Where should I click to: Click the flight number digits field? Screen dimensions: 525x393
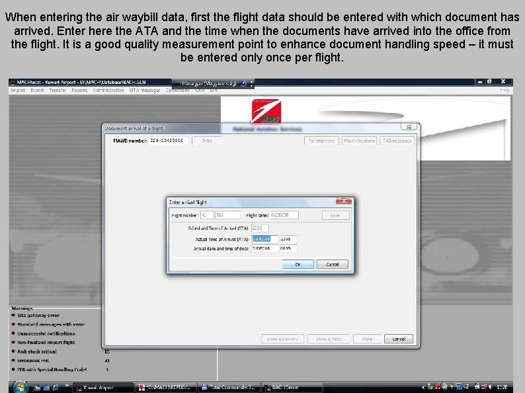[x=227, y=215]
